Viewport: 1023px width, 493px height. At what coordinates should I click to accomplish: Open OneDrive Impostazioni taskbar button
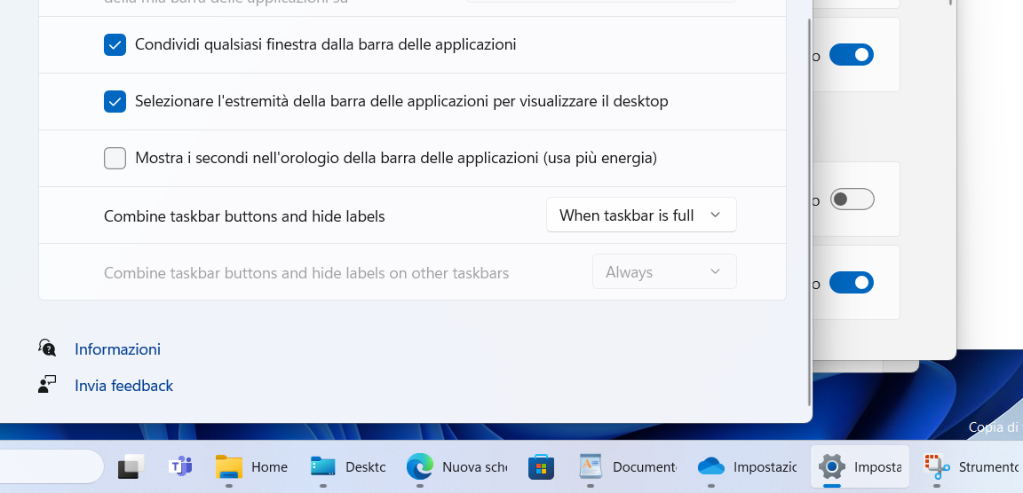coord(746,467)
